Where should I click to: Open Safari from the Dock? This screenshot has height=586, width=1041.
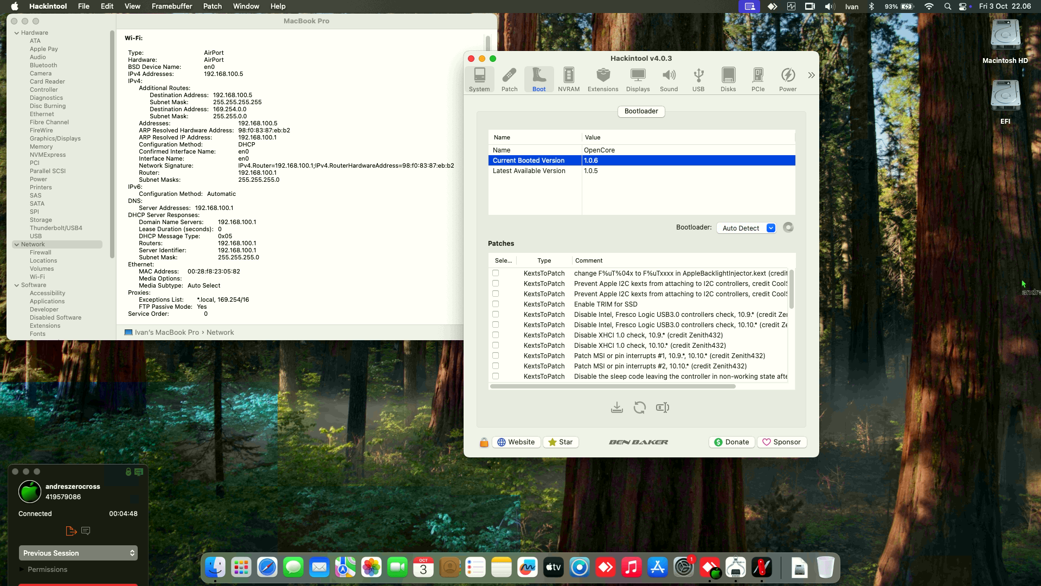pyautogui.click(x=267, y=568)
